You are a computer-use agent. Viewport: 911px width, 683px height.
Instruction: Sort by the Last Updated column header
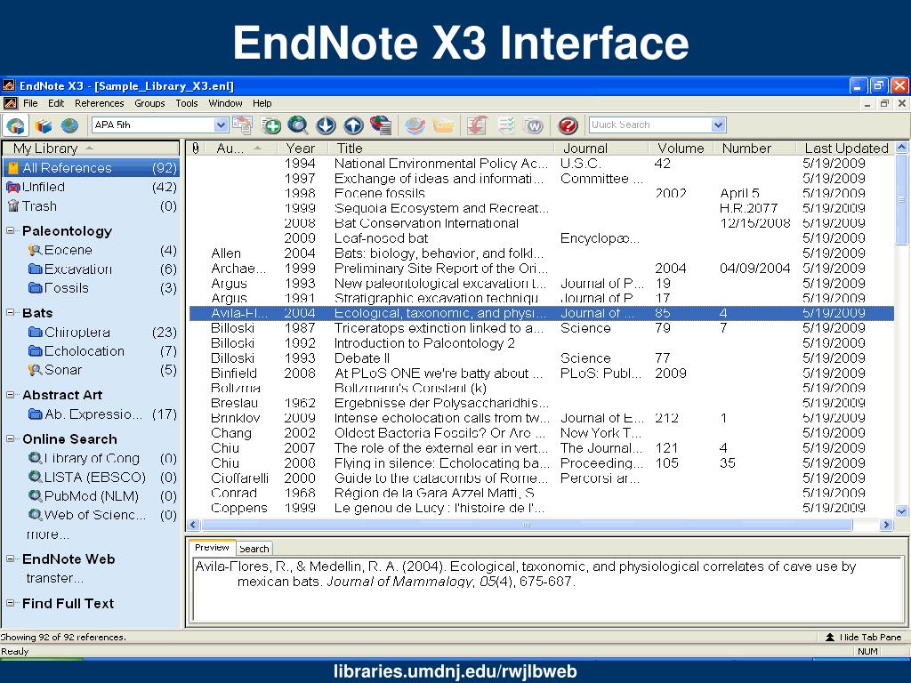click(846, 149)
